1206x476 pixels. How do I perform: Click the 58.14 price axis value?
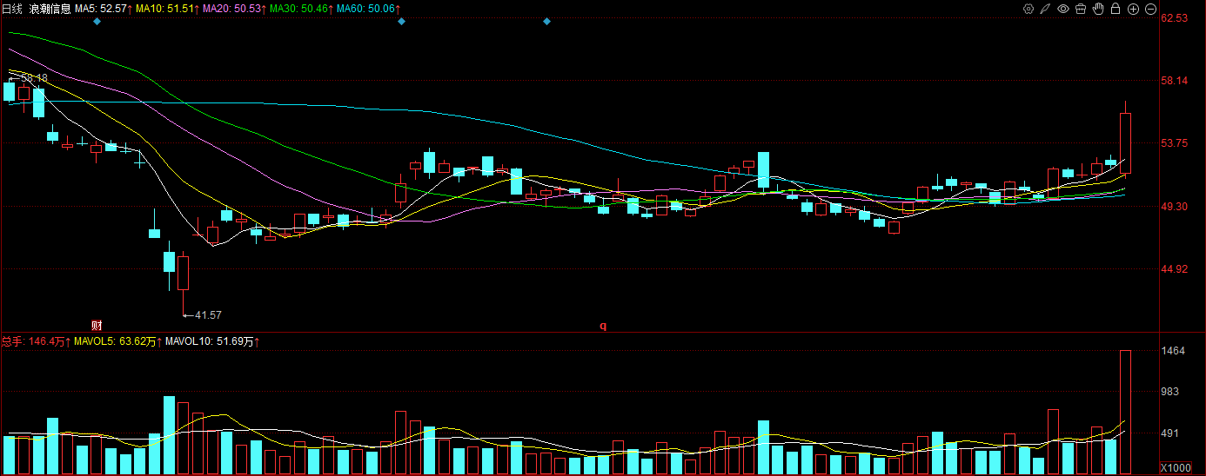pos(1175,81)
